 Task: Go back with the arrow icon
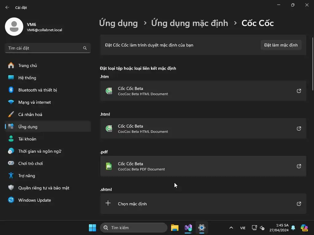click(x=7, y=7)
